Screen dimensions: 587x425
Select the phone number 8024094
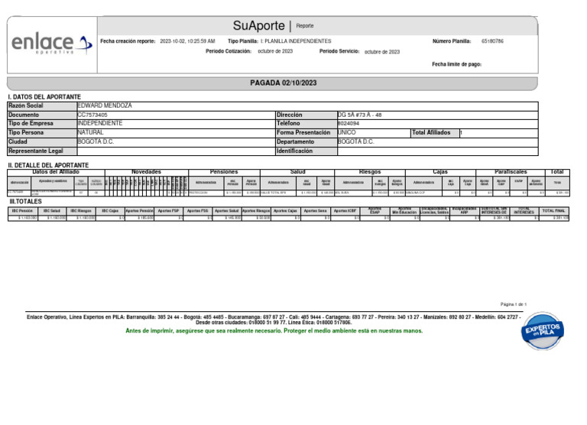(x=349, y=124)
